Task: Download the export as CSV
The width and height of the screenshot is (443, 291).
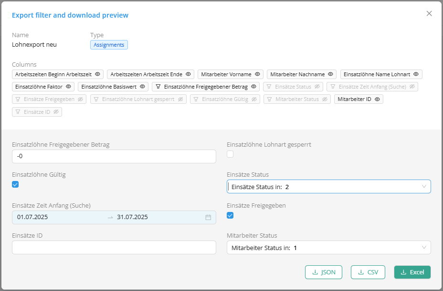Action: click(x=368, y=272)
